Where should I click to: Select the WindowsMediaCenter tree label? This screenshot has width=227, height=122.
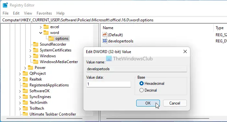59,62
